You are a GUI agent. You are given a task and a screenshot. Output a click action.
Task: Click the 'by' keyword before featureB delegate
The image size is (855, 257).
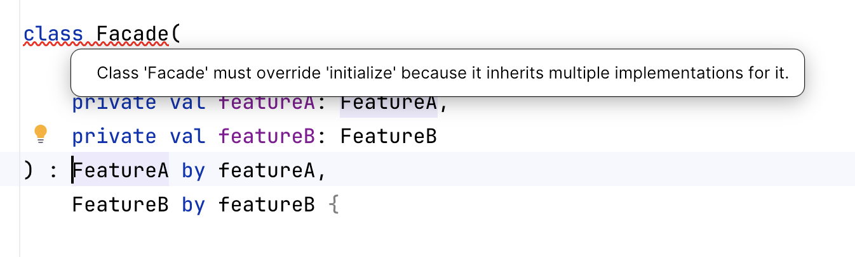193,204
